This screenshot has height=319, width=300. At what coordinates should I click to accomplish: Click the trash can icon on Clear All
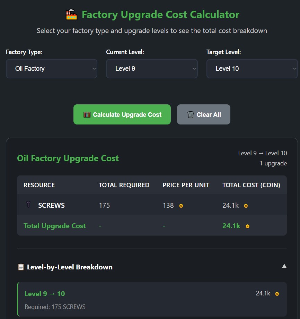pyautogui.click(x=190, y=114)
